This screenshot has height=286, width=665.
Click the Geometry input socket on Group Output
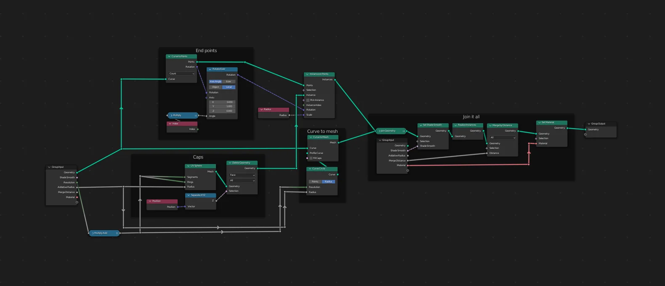585,130
